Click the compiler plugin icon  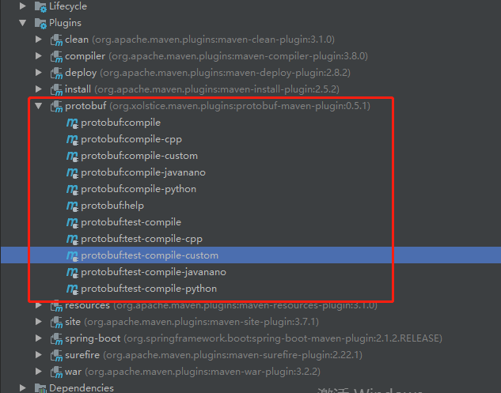pyautogui.click(x=56, y=56)
